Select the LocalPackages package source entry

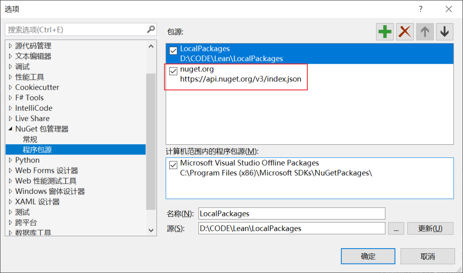(x=310, y=53)
